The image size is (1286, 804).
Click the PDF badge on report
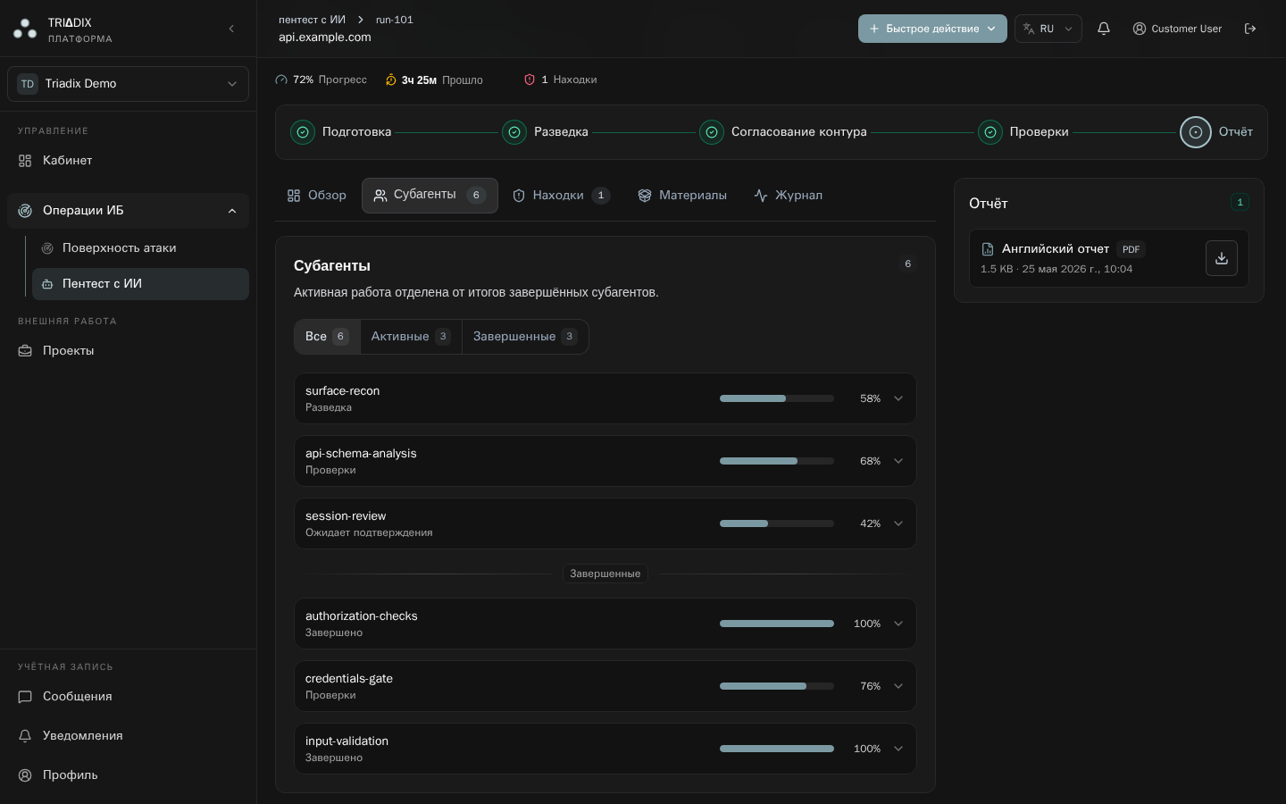[1131, 249]
